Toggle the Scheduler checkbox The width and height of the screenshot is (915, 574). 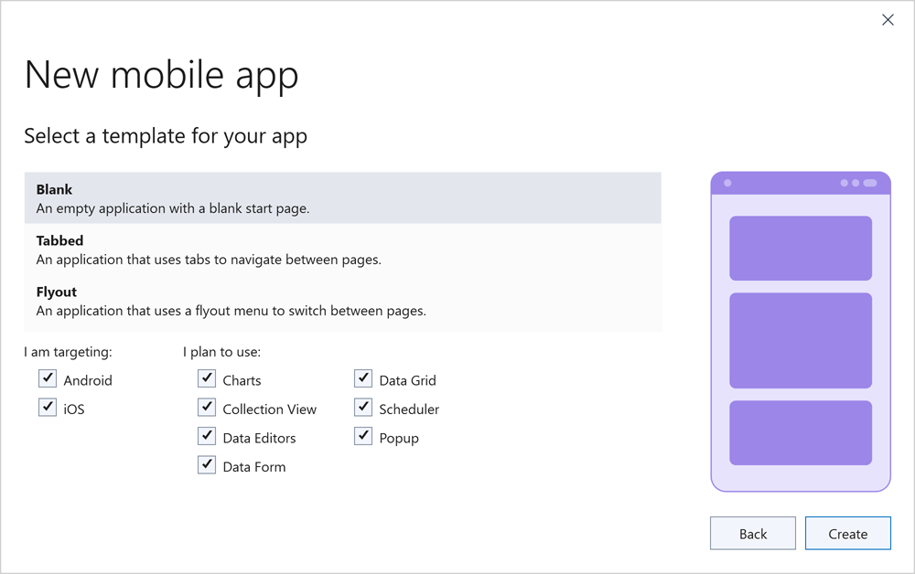363,407
